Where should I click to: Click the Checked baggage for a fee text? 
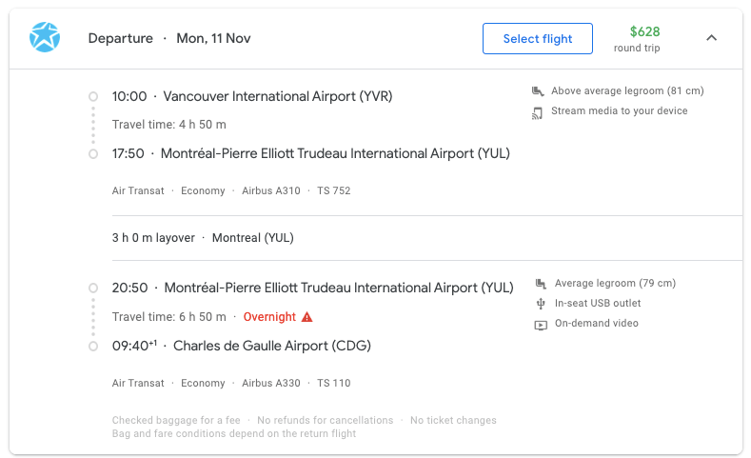(x=176, y=420)
